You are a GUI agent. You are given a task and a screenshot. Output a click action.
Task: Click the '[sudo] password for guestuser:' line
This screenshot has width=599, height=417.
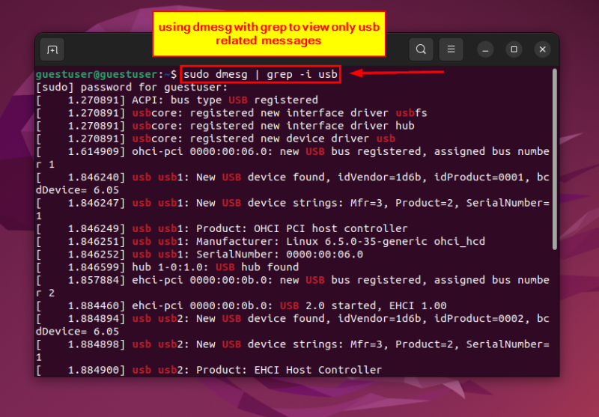pyautogui.click(x=132, y=88)
